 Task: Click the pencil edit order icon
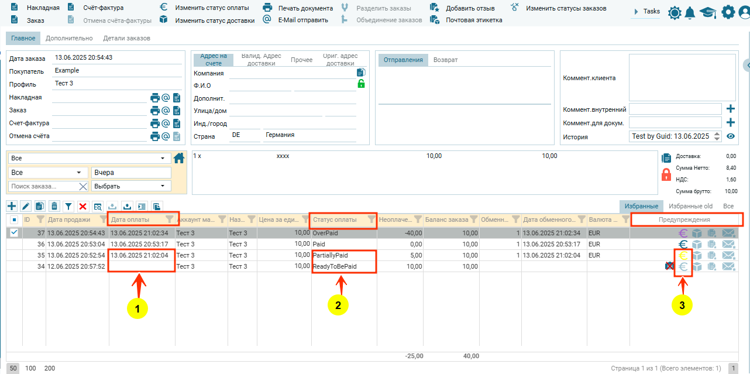26,206
